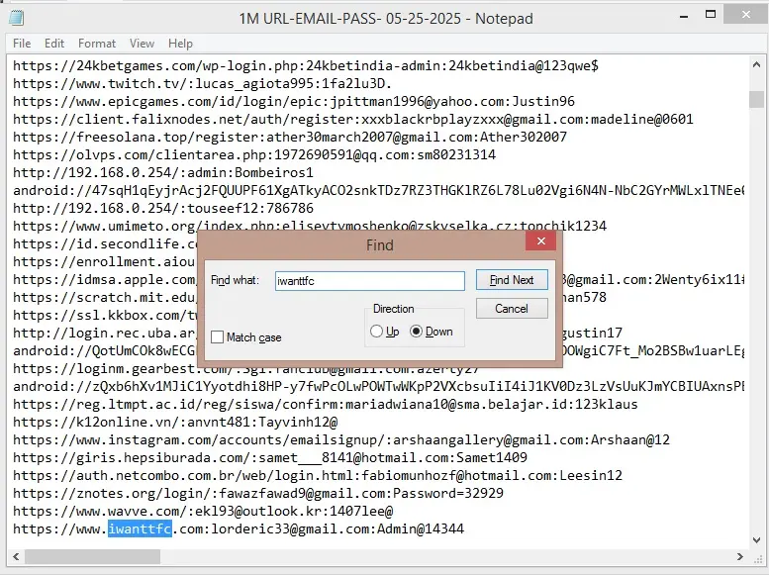Click the line starting "https://24kbetgames.com/wp-login.php"

click(306, 65)
